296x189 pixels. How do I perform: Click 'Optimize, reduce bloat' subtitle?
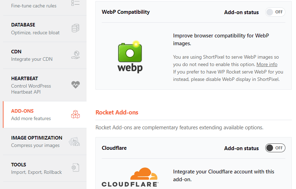[35, 33]
